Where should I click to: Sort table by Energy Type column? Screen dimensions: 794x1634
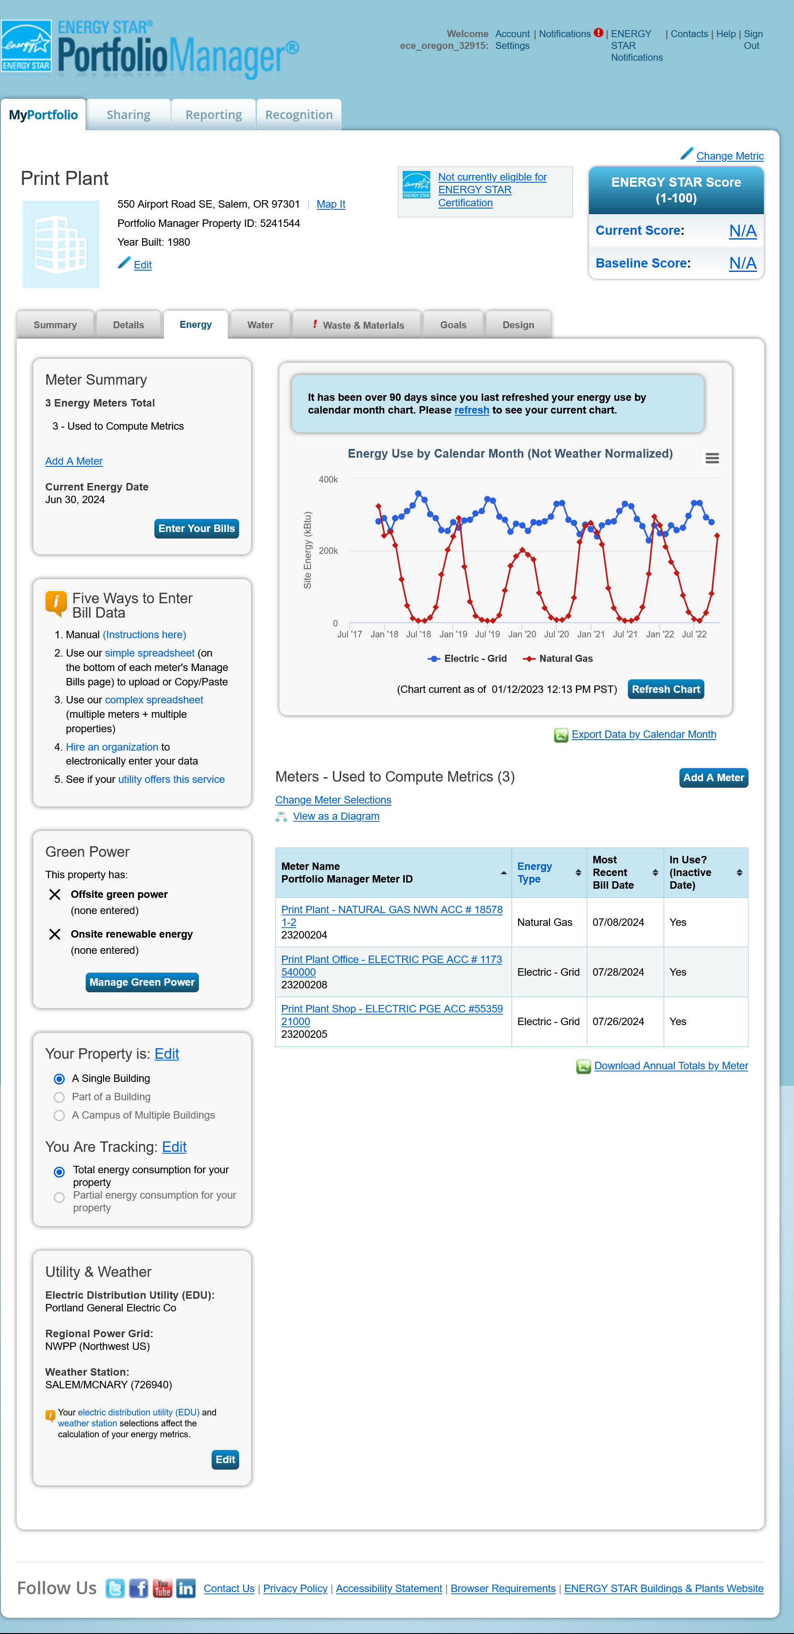click(x=549, y=873)
